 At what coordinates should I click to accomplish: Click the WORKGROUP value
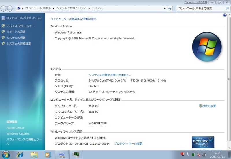pyautogui.click(x=98, y=123)
